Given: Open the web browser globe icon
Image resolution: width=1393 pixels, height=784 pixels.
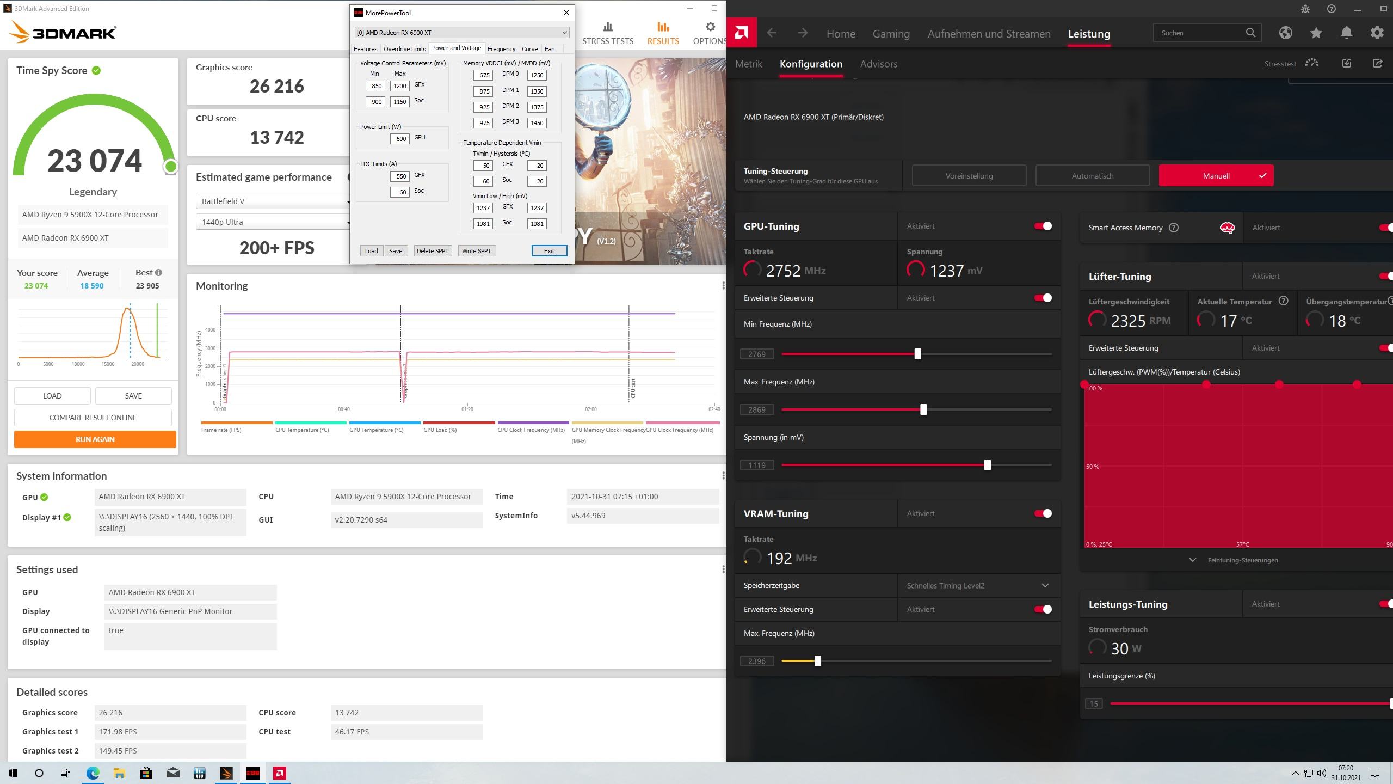Looking at the screenshot, I should 1285,33.
